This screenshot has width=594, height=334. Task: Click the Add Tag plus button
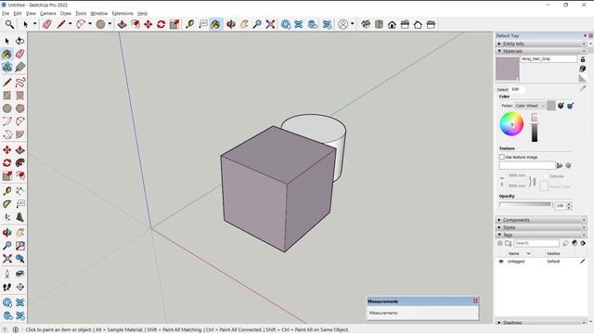coord(499,243)
